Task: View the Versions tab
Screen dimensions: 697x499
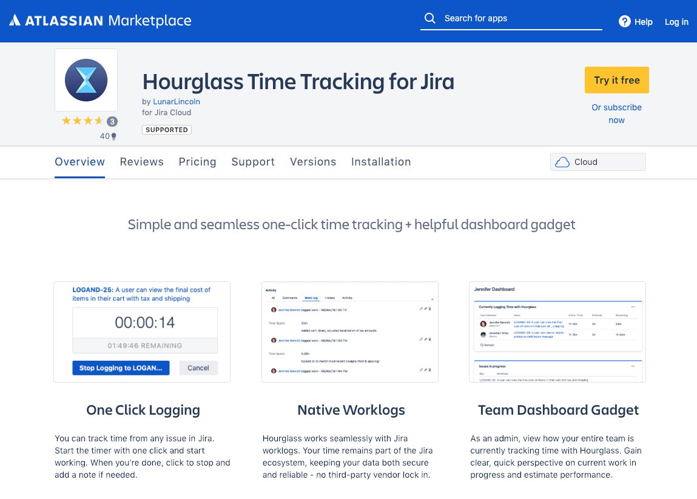Action: pyautogui.click(x=313, y=162)
